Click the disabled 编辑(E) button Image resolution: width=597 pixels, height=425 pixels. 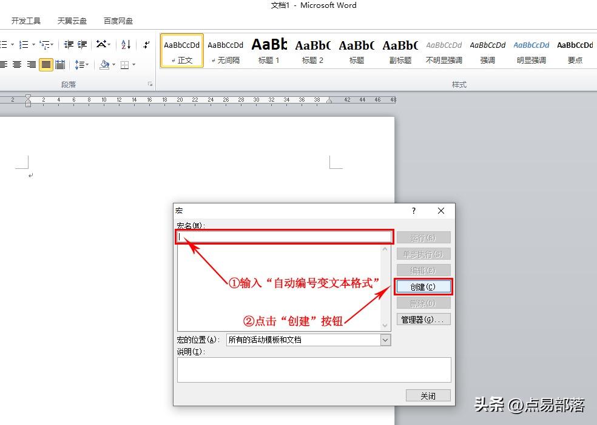423,271
